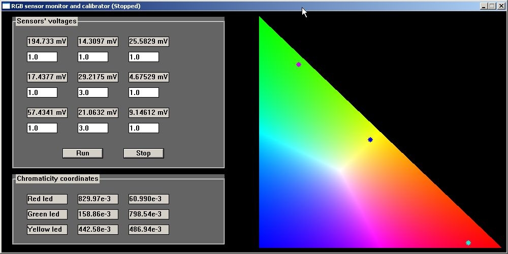
Task: Click the cyan marker near the red corner
Action: (x=468, y=243)
